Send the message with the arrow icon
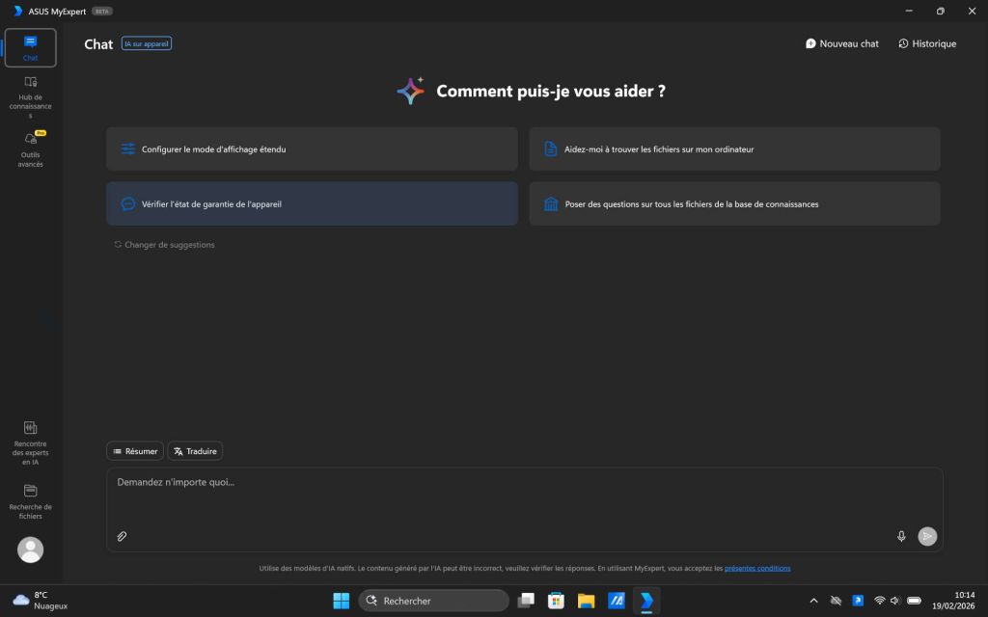Screen dimensions: 988x617 point(927,536)
